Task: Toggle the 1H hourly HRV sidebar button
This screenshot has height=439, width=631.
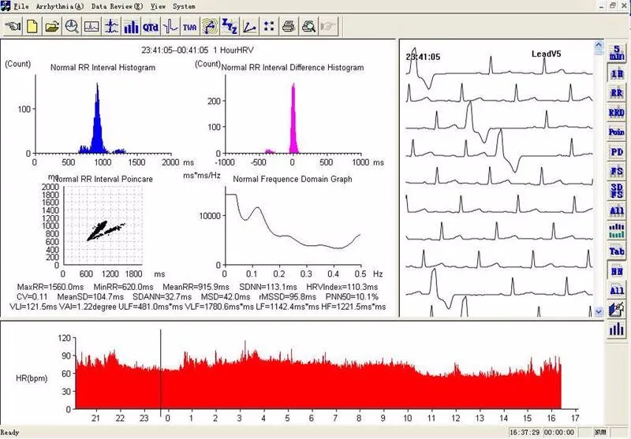Action: tap(617, 73)
